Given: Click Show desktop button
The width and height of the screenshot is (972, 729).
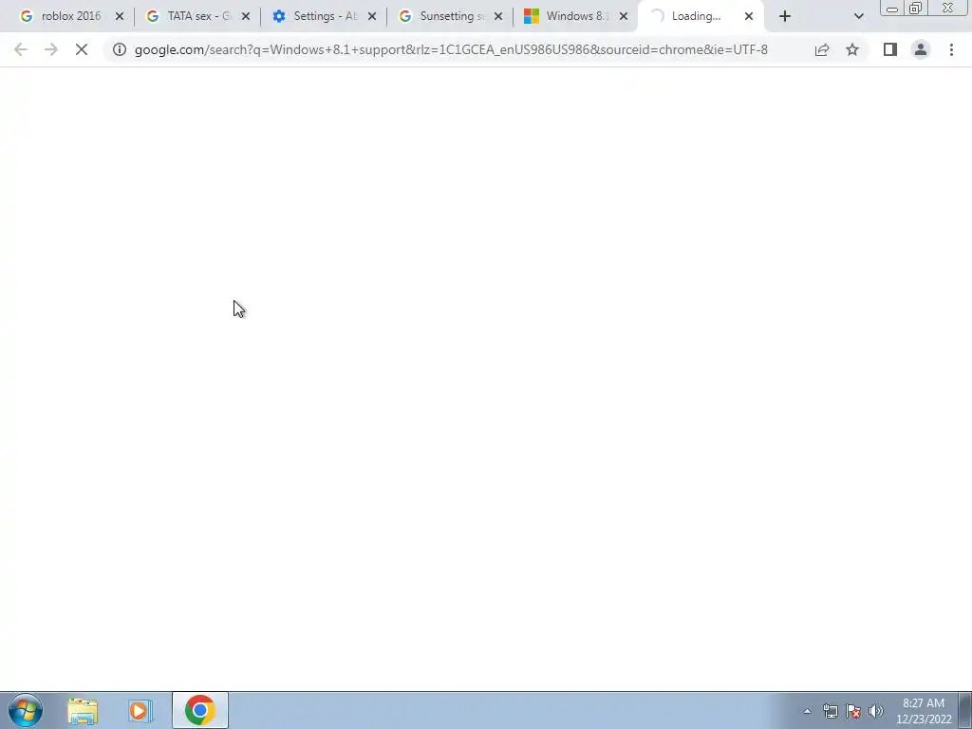Looking at the screenshot, I should (965, 710).
